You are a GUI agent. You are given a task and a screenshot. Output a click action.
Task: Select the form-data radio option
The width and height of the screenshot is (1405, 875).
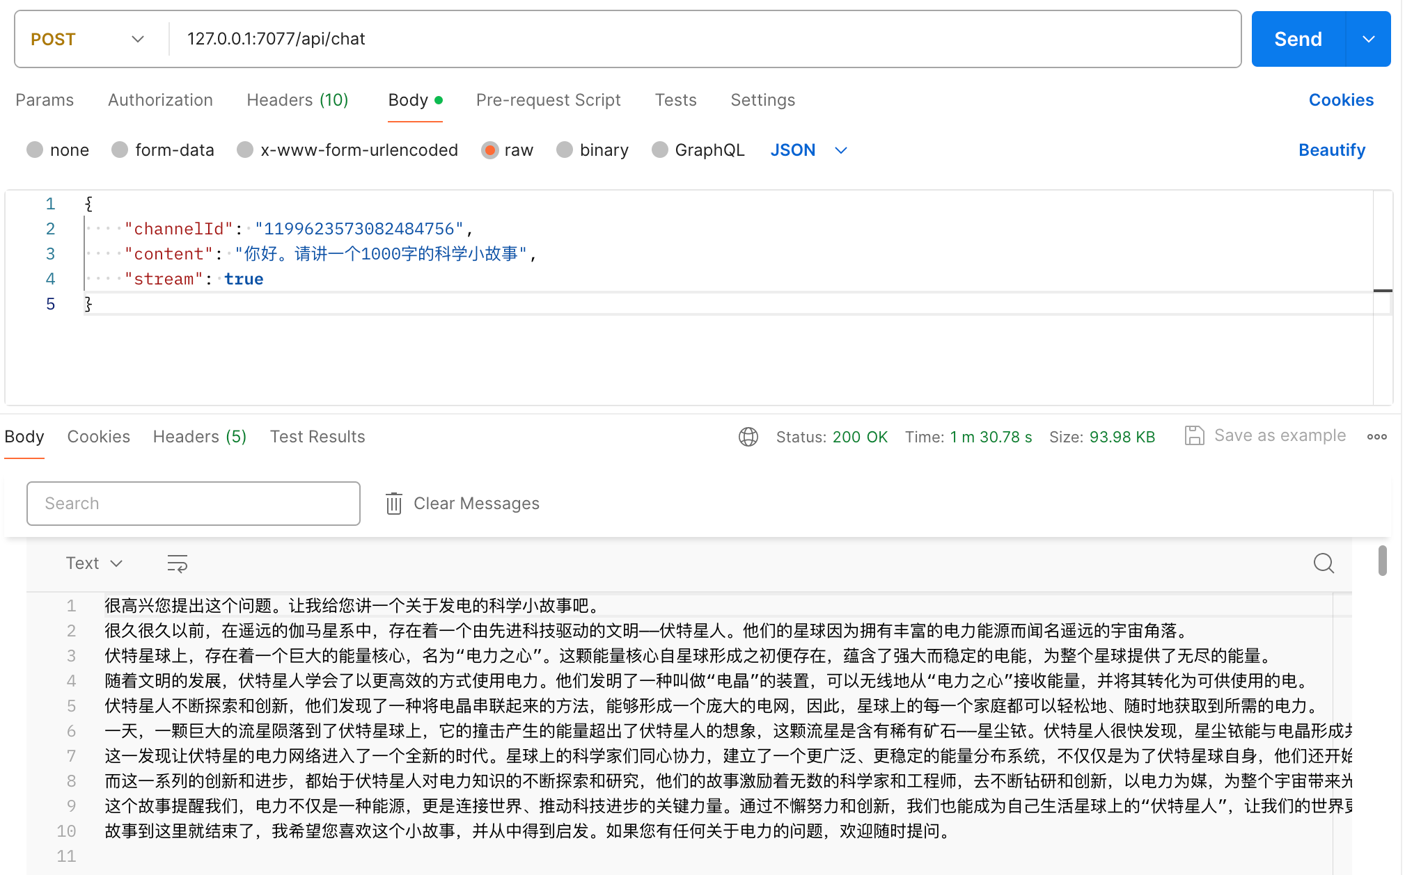tap(120, 150)
